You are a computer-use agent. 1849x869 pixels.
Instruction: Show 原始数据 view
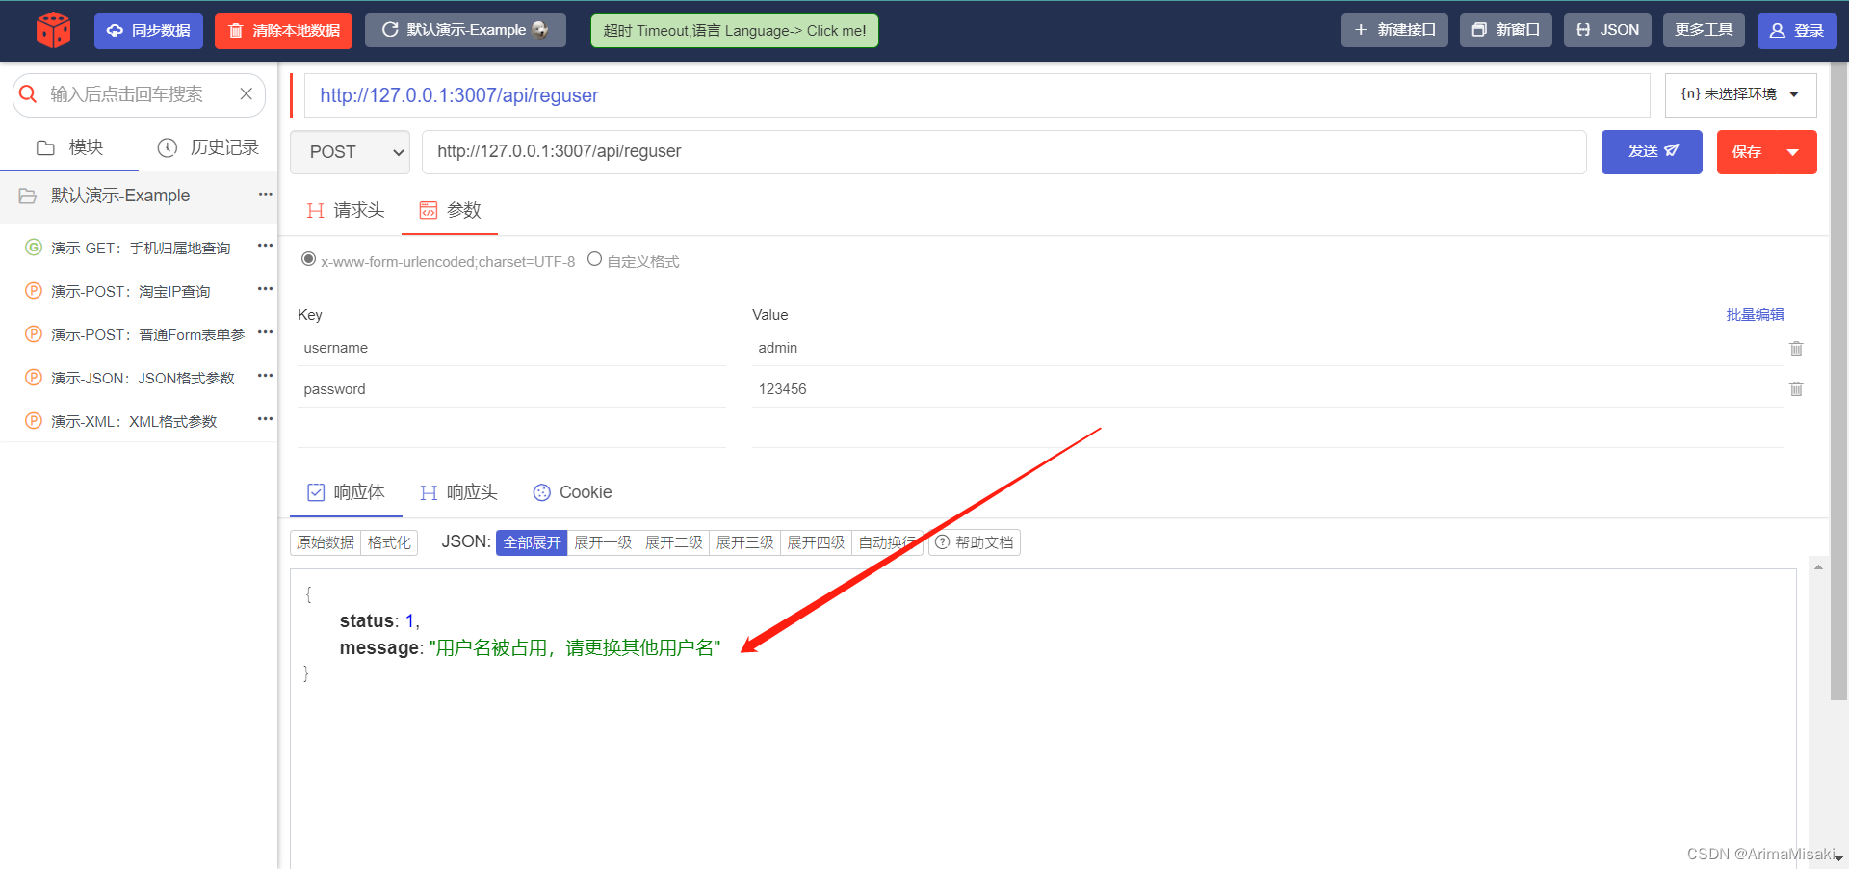(x=326, y=542)
